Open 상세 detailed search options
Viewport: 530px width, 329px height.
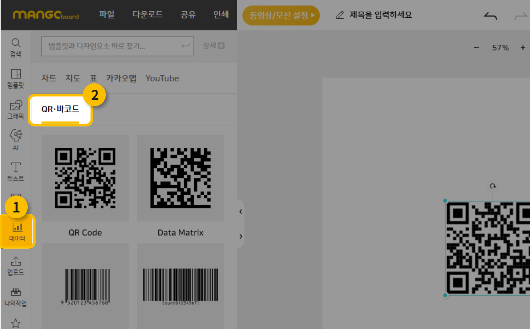[214, 46]
